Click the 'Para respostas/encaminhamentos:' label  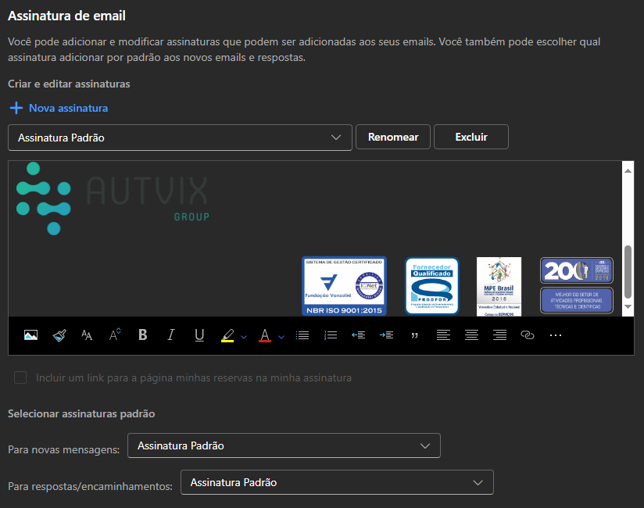click(90, 486)
